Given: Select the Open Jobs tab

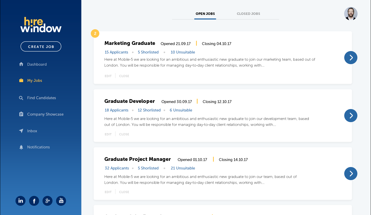Looking at the screenshot, I should [x=205, y=14].
